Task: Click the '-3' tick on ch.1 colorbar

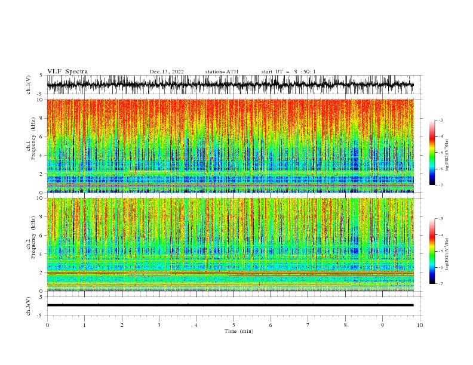Action: (440, 120)
